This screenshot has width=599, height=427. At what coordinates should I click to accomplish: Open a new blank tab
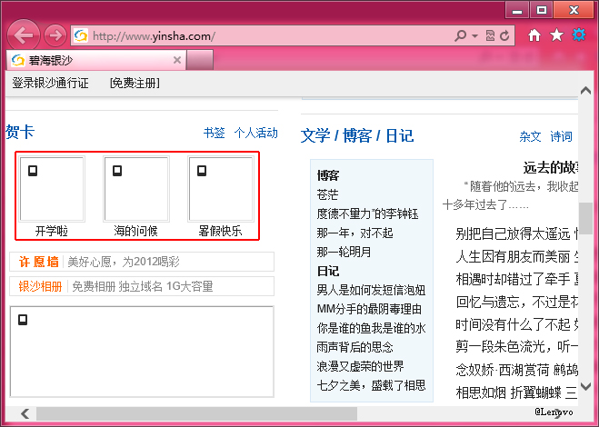pos(200,60)
